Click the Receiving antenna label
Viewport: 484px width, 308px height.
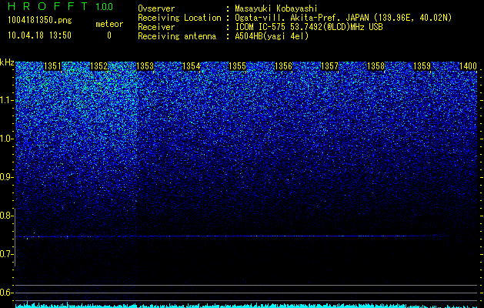[177, 36]
